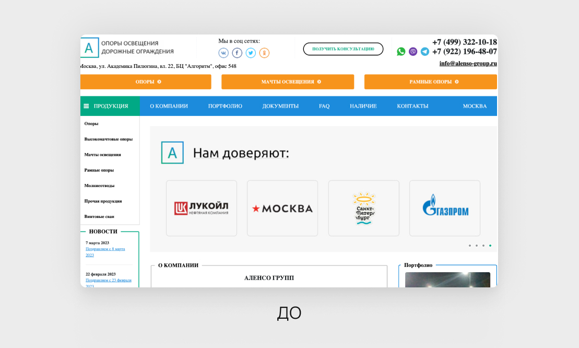579x348 pixels.
Task: Click the orange РАМНЫЕ ОПОРЫ button
Action: [431, 82]
